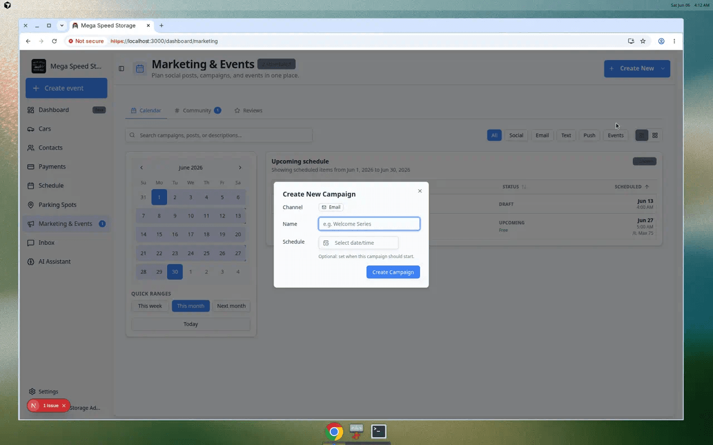Open the Chrome profile icon

tap(661, 41)
